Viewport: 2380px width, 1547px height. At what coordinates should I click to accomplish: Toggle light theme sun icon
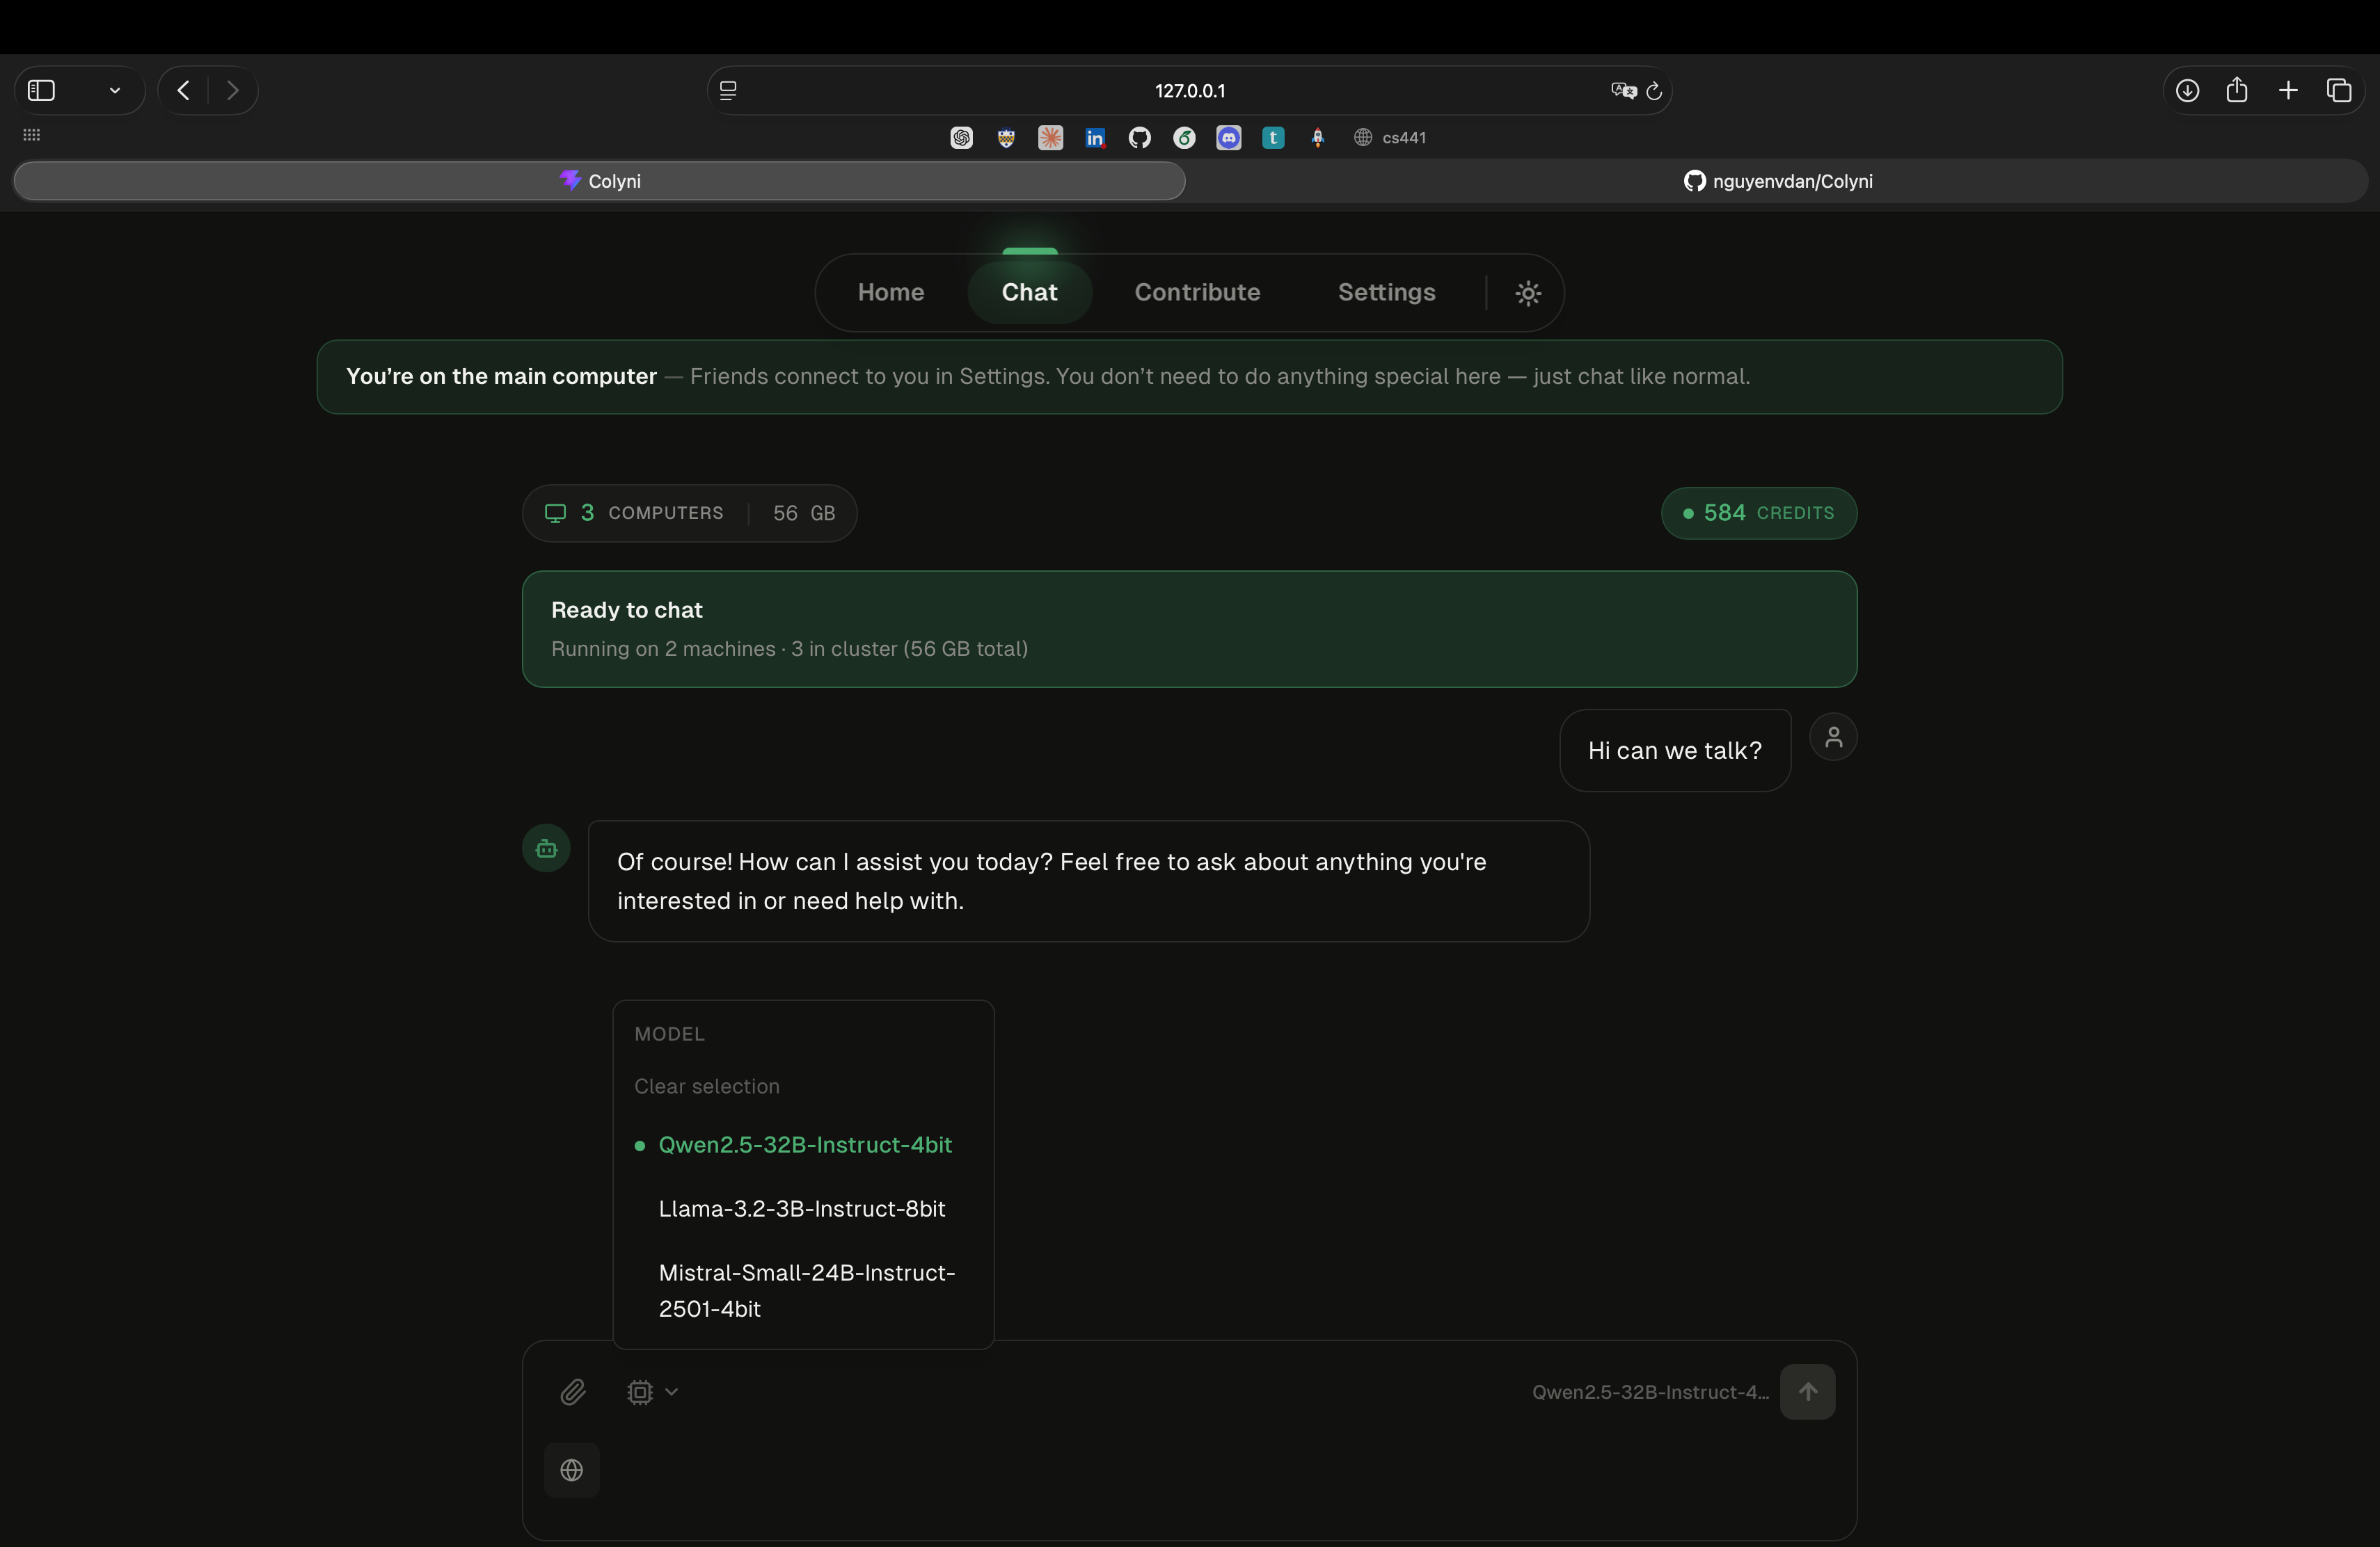click(x=1527, y=293)
